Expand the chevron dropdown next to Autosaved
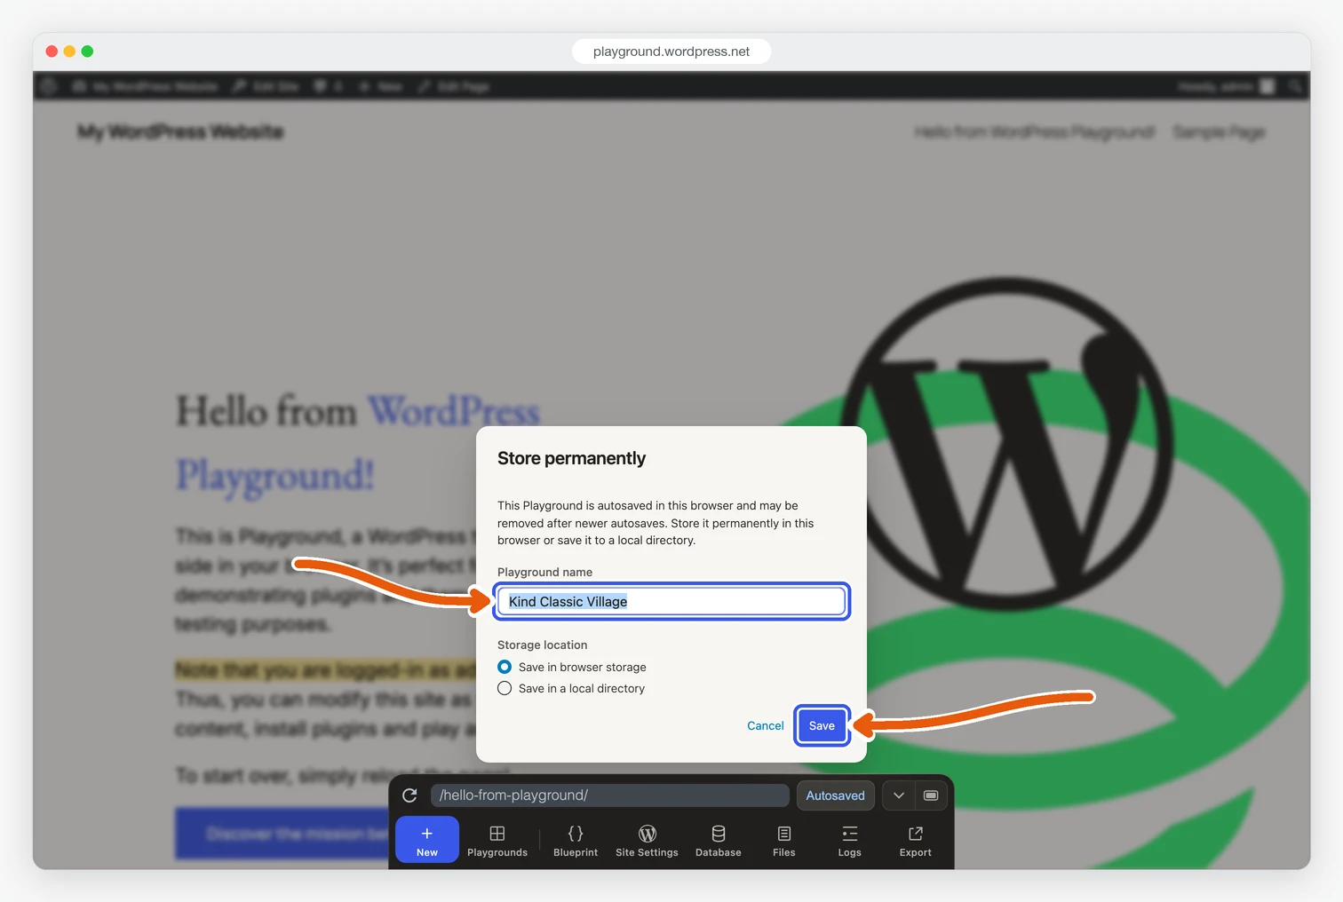The width and height of the screenshot is (1343, 902). pos(899,795)
